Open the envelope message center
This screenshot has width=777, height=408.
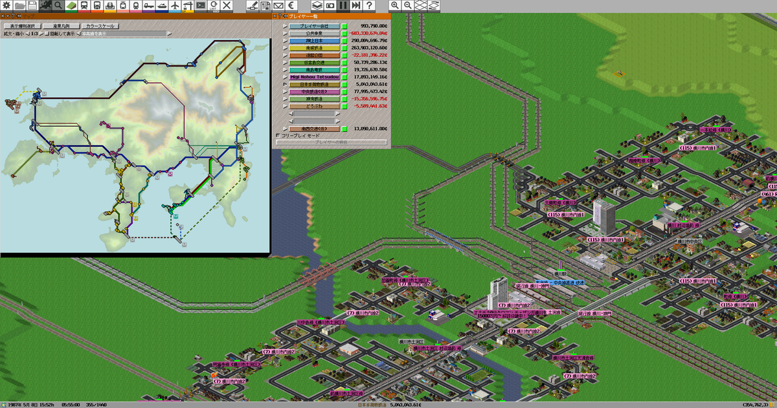(x=278, y=6)
